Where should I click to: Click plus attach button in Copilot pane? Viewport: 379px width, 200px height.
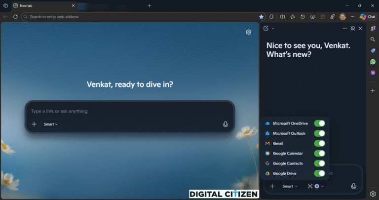(272, 186)
